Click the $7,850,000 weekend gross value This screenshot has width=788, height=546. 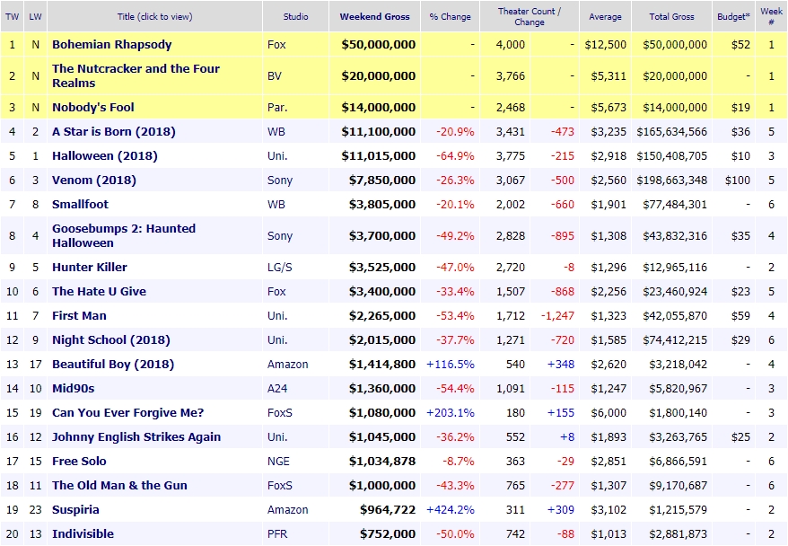coord(382,180)
